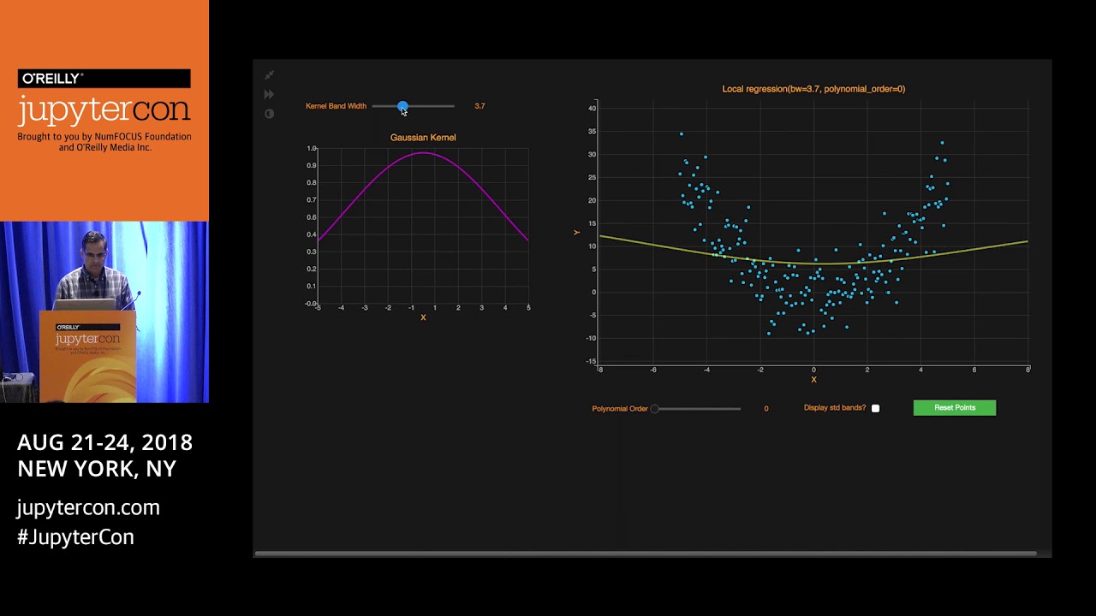Click the Kernel Band Width label
1096x616 pixels.
[336, 106]
